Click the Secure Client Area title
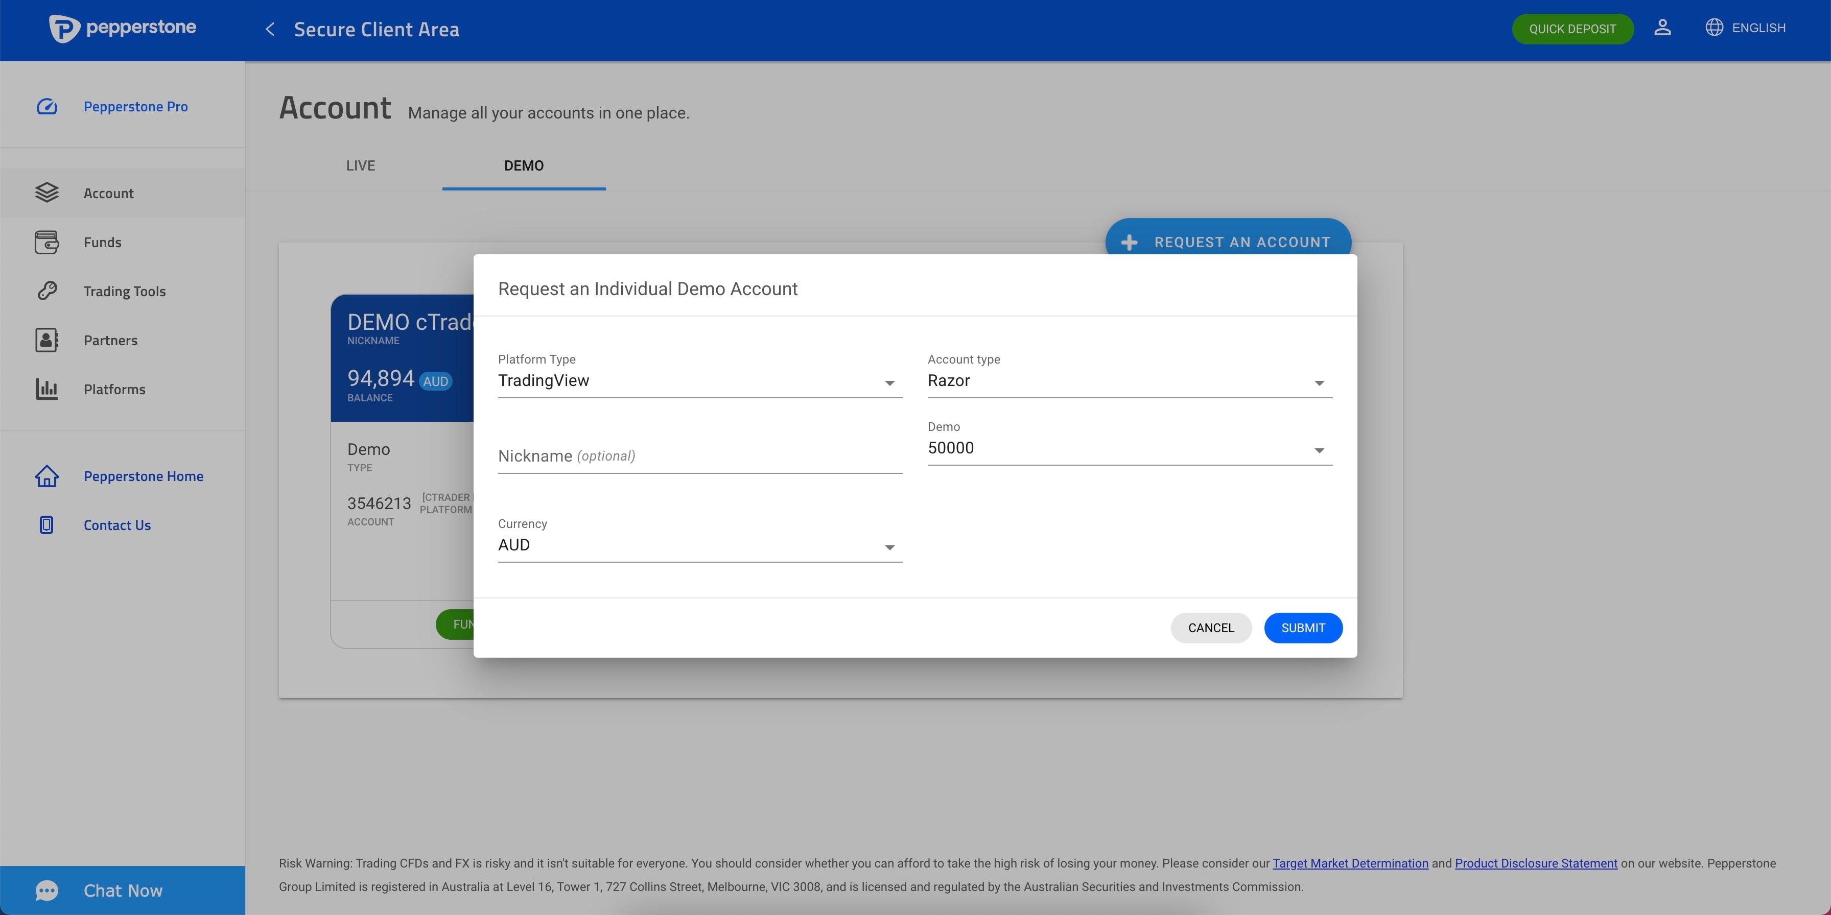The image size is (1831, 915). (x=377, y=29)
